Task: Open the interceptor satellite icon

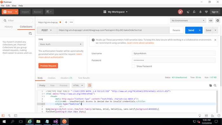Action: 188,12
